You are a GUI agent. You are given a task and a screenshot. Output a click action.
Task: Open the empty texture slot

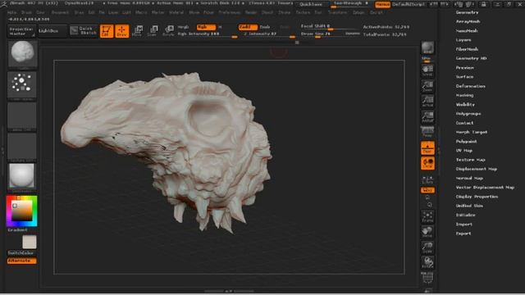[22, 147]
